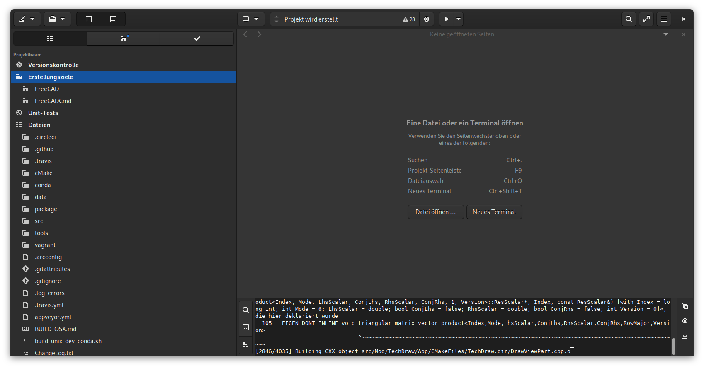Click the conda folder icon
The image size is (704, 368).
click(x=26, y=185)
